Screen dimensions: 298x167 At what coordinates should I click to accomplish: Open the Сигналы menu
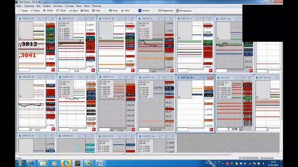(x=58, y=6)
